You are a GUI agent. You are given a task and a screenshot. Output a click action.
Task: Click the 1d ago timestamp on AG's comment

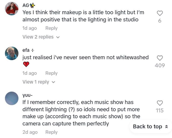[x=30, y=28]
